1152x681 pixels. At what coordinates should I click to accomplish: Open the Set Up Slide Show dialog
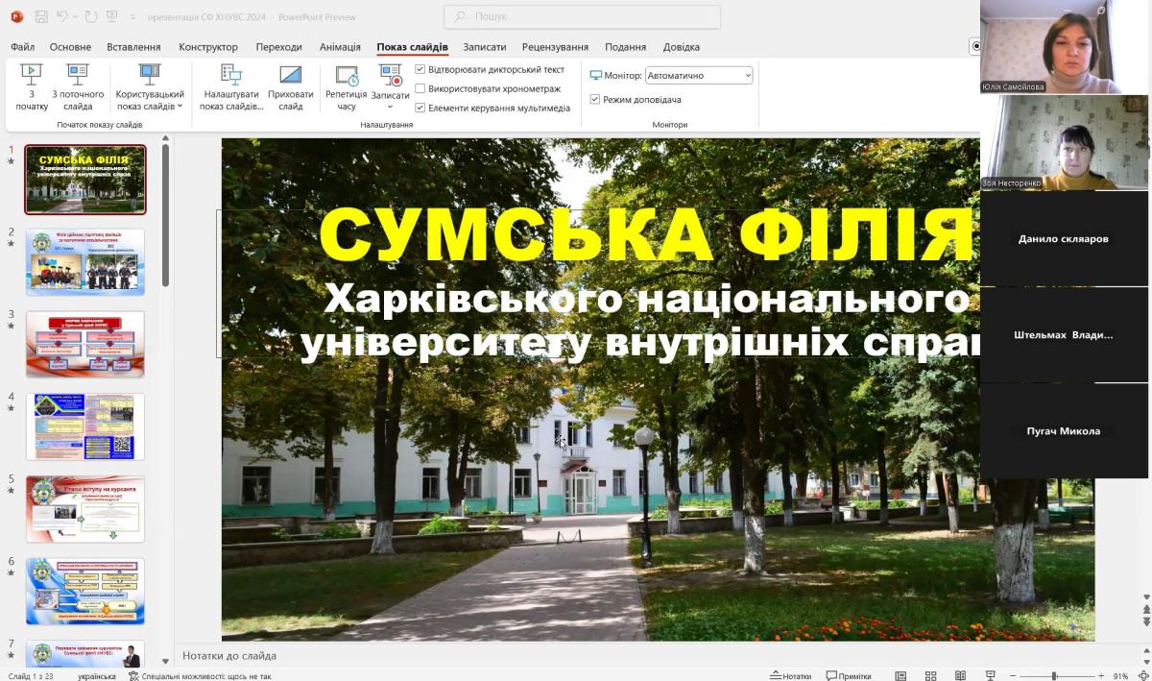(231, 86)
